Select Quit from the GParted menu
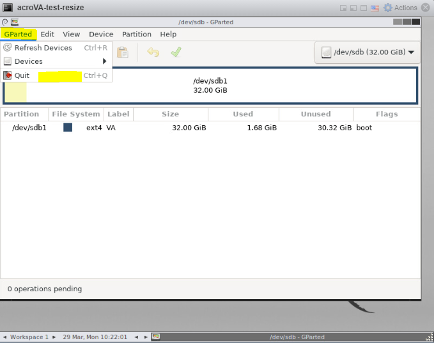 coord(56,75)
